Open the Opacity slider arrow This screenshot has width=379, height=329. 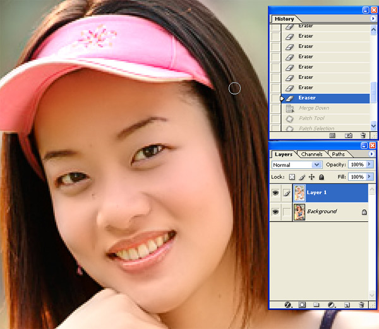[370, 164]
